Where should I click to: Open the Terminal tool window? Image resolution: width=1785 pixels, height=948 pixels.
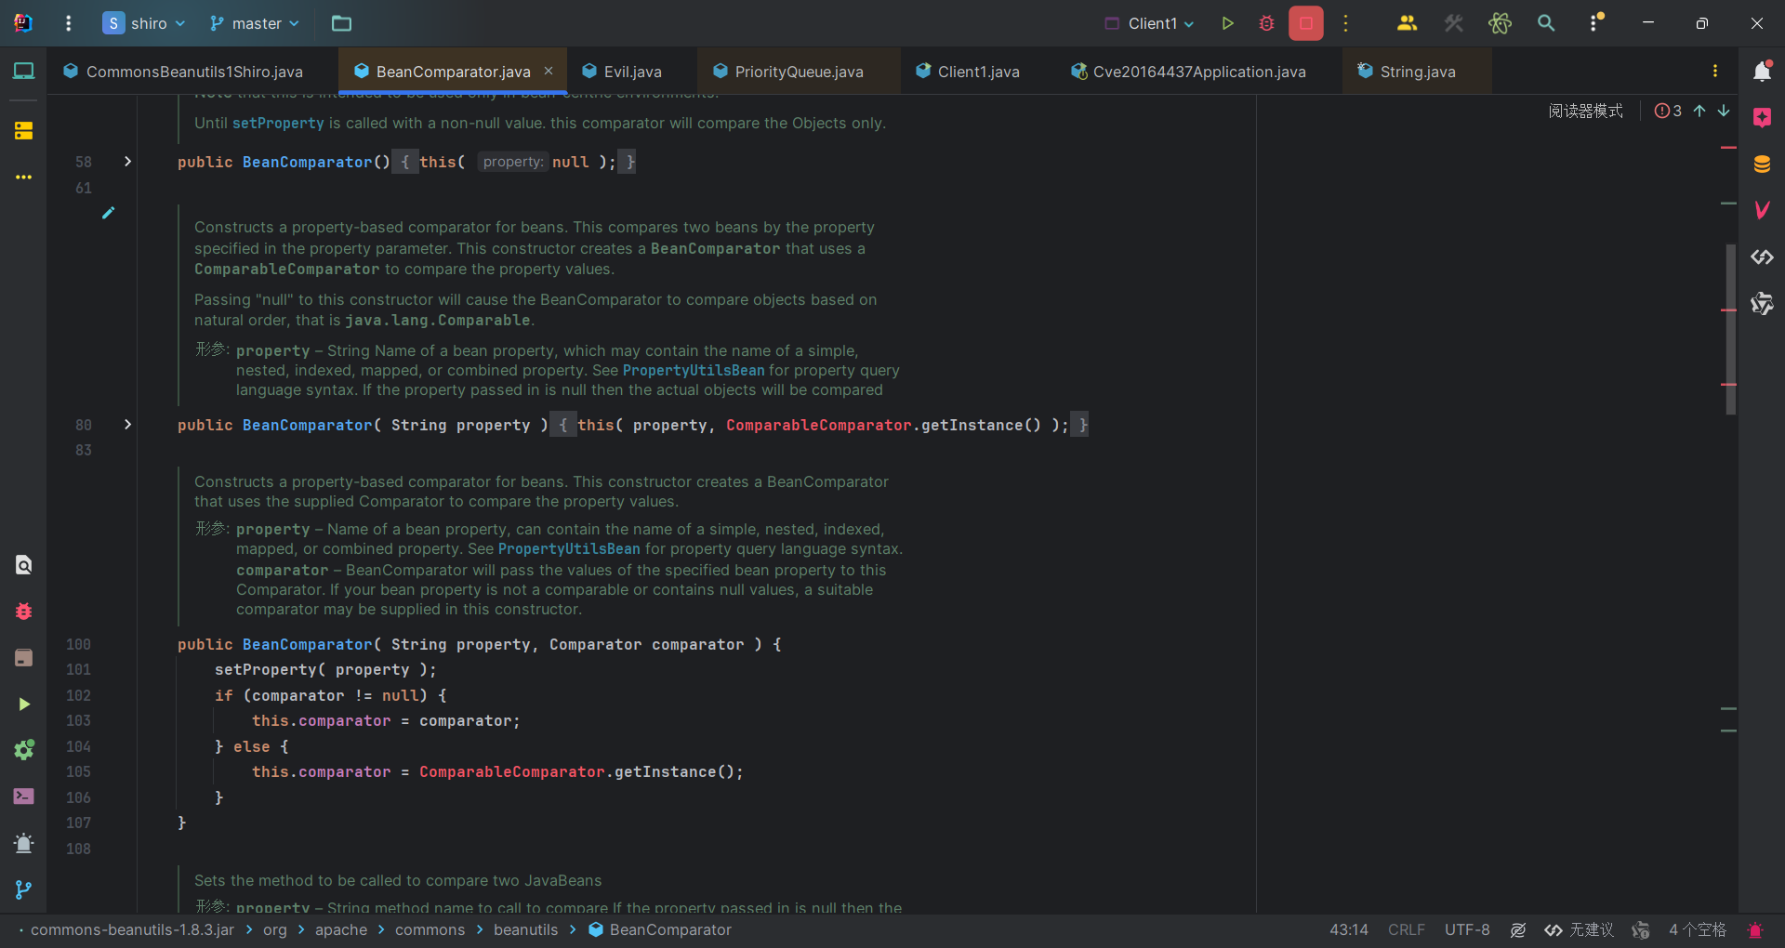coord(23,797)
